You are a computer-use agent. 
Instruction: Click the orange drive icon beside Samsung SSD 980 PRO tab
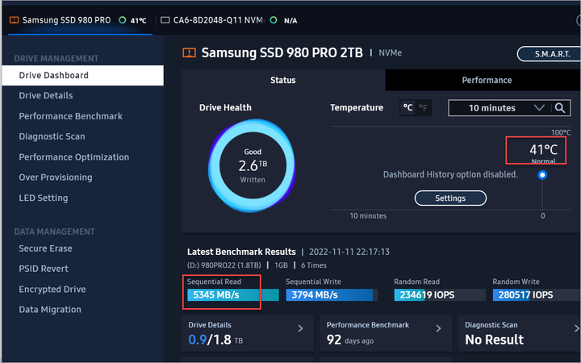point(14,20)
